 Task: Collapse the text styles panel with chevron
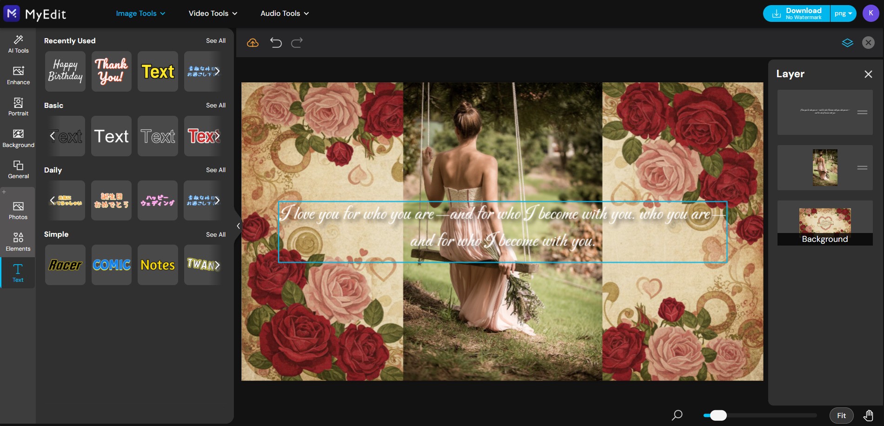click(x=238, y=226)
